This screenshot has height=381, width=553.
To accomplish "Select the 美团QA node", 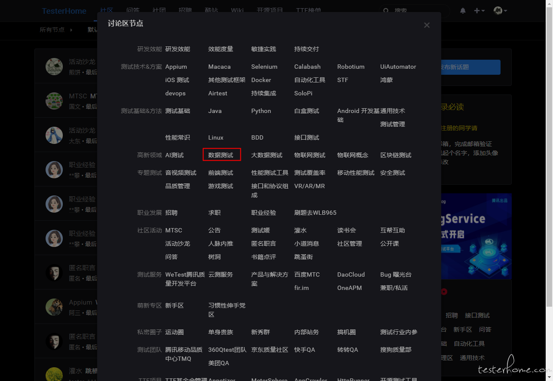I will (218, 363).
